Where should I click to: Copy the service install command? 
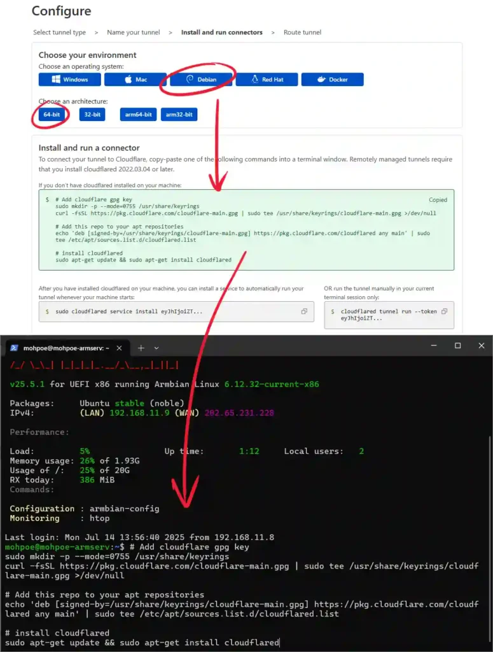click(x=304, y=311)
